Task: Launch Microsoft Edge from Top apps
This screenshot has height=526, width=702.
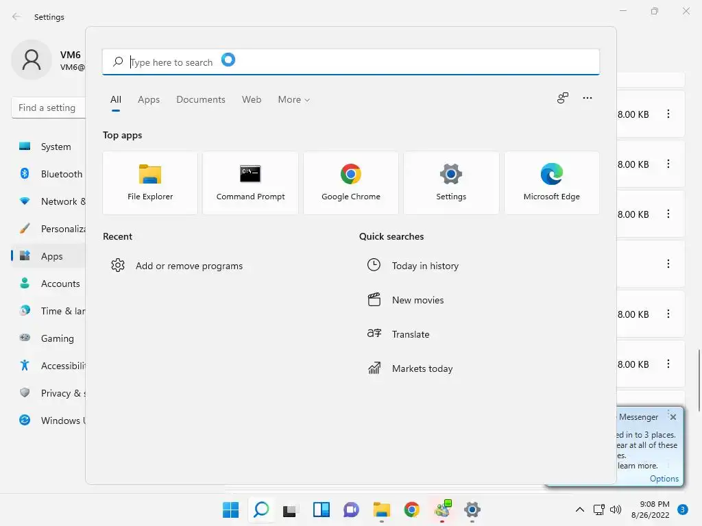Action: (552, 183)
